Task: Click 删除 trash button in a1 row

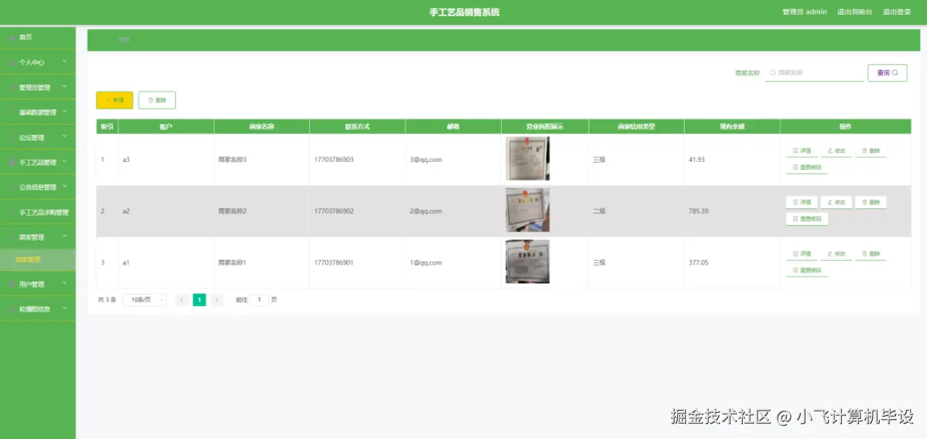Action: (870, 254)
